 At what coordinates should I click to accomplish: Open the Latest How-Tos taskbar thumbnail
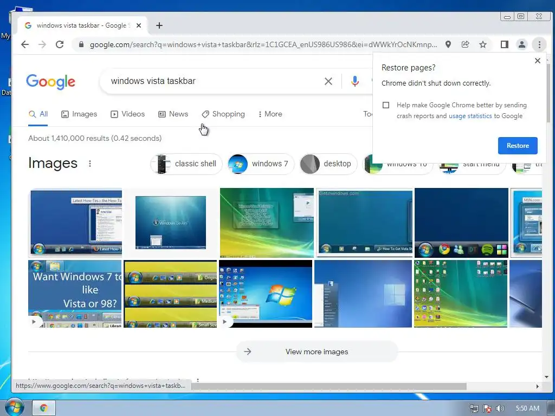[75, 222]
